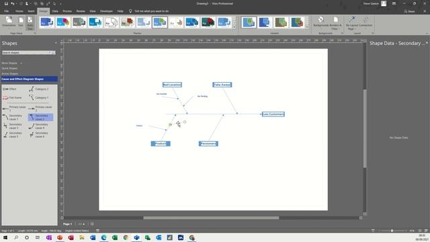Select the Secondary cause 2 shape
This screenshot has width=430, height=242.
(x=40, y=118)
